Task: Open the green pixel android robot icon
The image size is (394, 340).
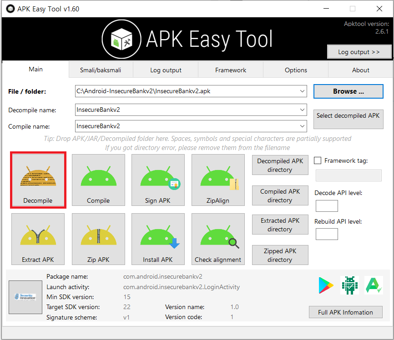Action: point(349,285)
